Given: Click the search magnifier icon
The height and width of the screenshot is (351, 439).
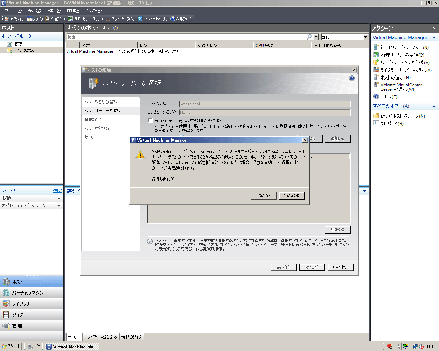Looking at the screenshot, I should pyautogui.click(x=309, y=37).
